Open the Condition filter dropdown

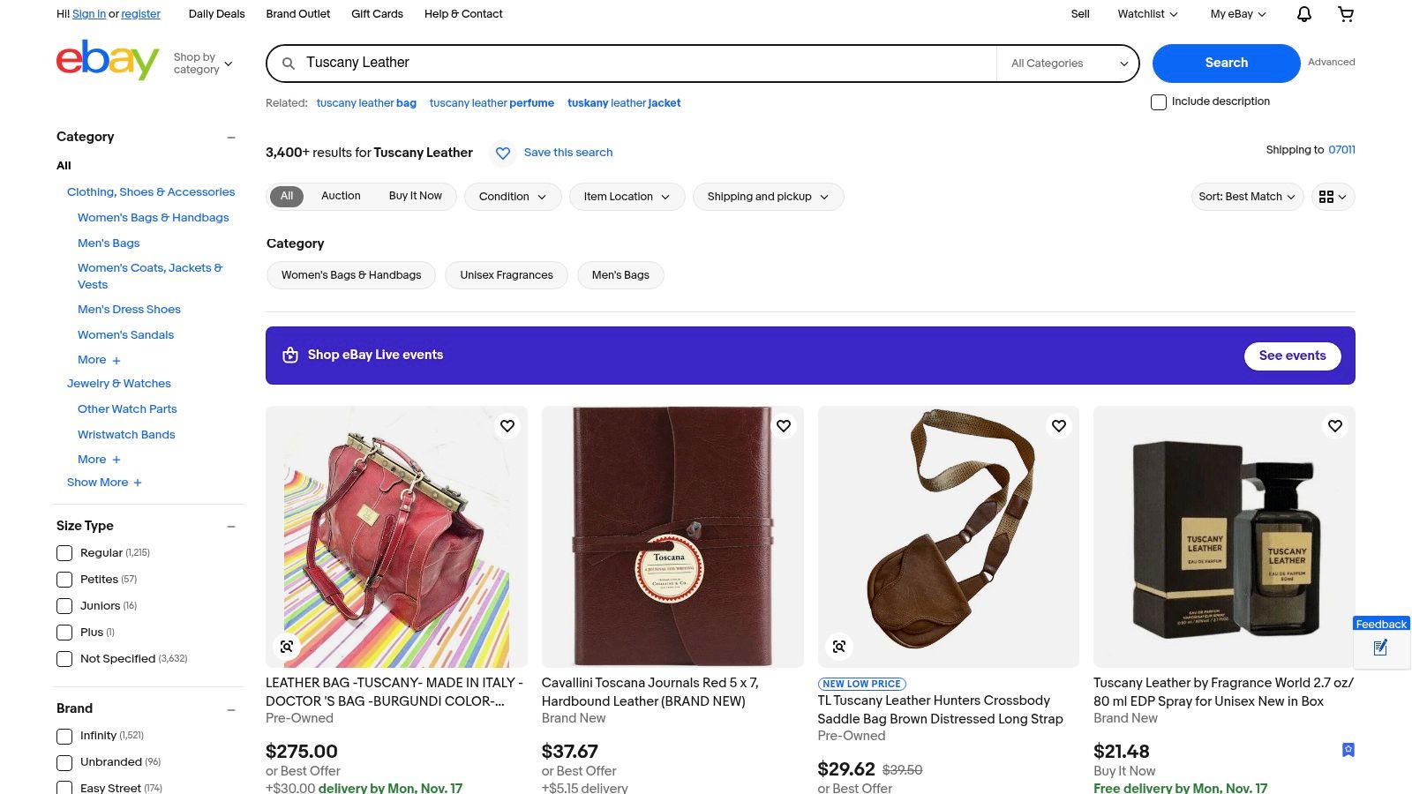click(x=513, y=196)
